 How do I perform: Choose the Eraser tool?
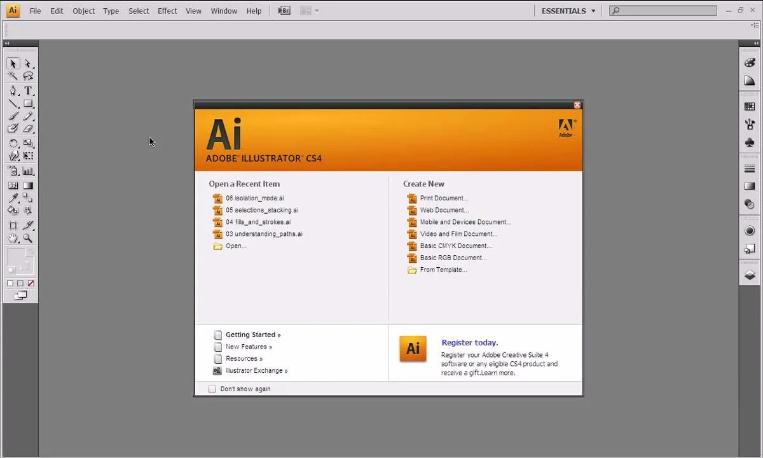28,128
